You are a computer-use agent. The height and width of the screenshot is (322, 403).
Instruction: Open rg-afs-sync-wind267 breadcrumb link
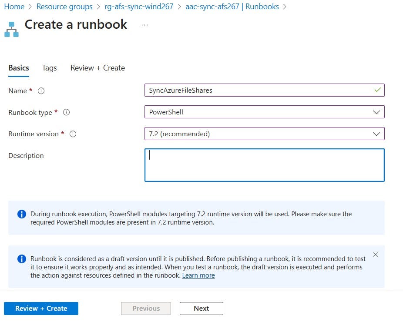139,7
